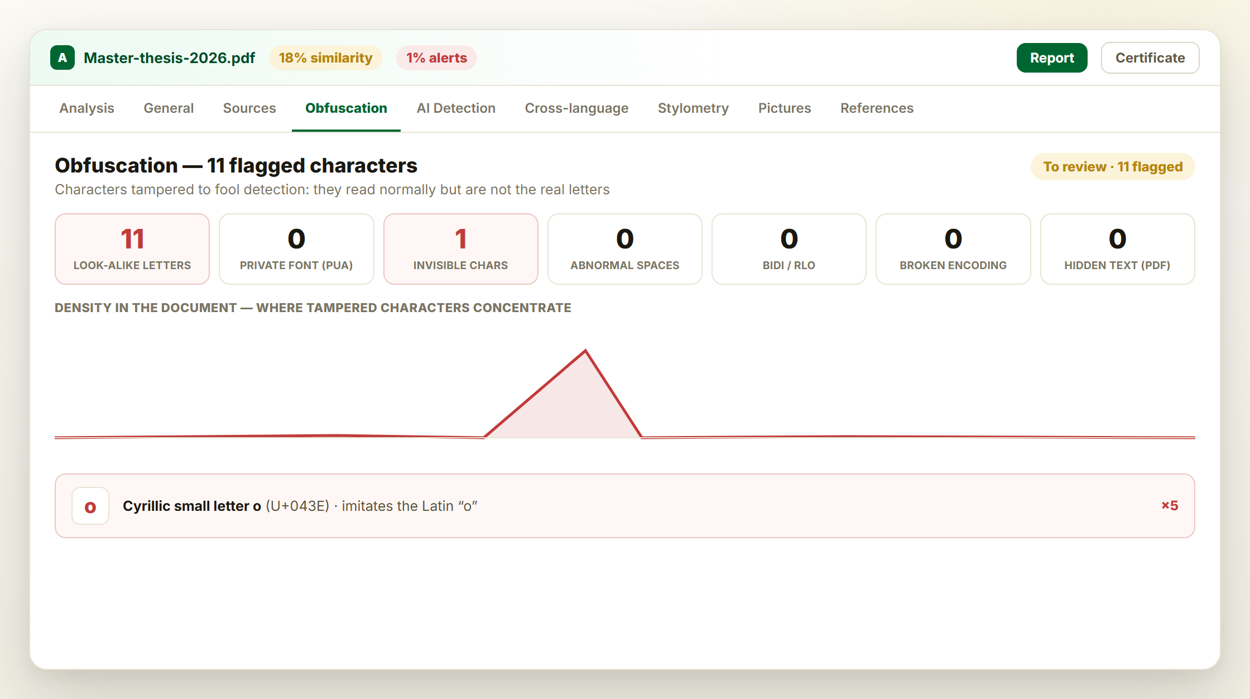Click the 18% similarity badge

tap(326, 58)
